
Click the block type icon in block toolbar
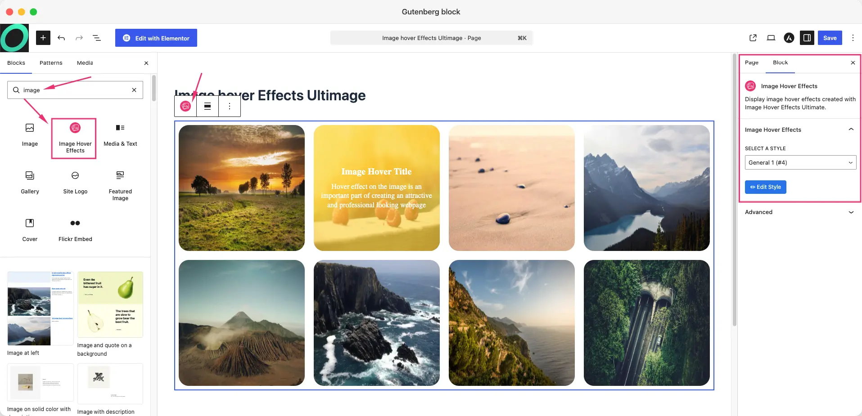[185, 106]
